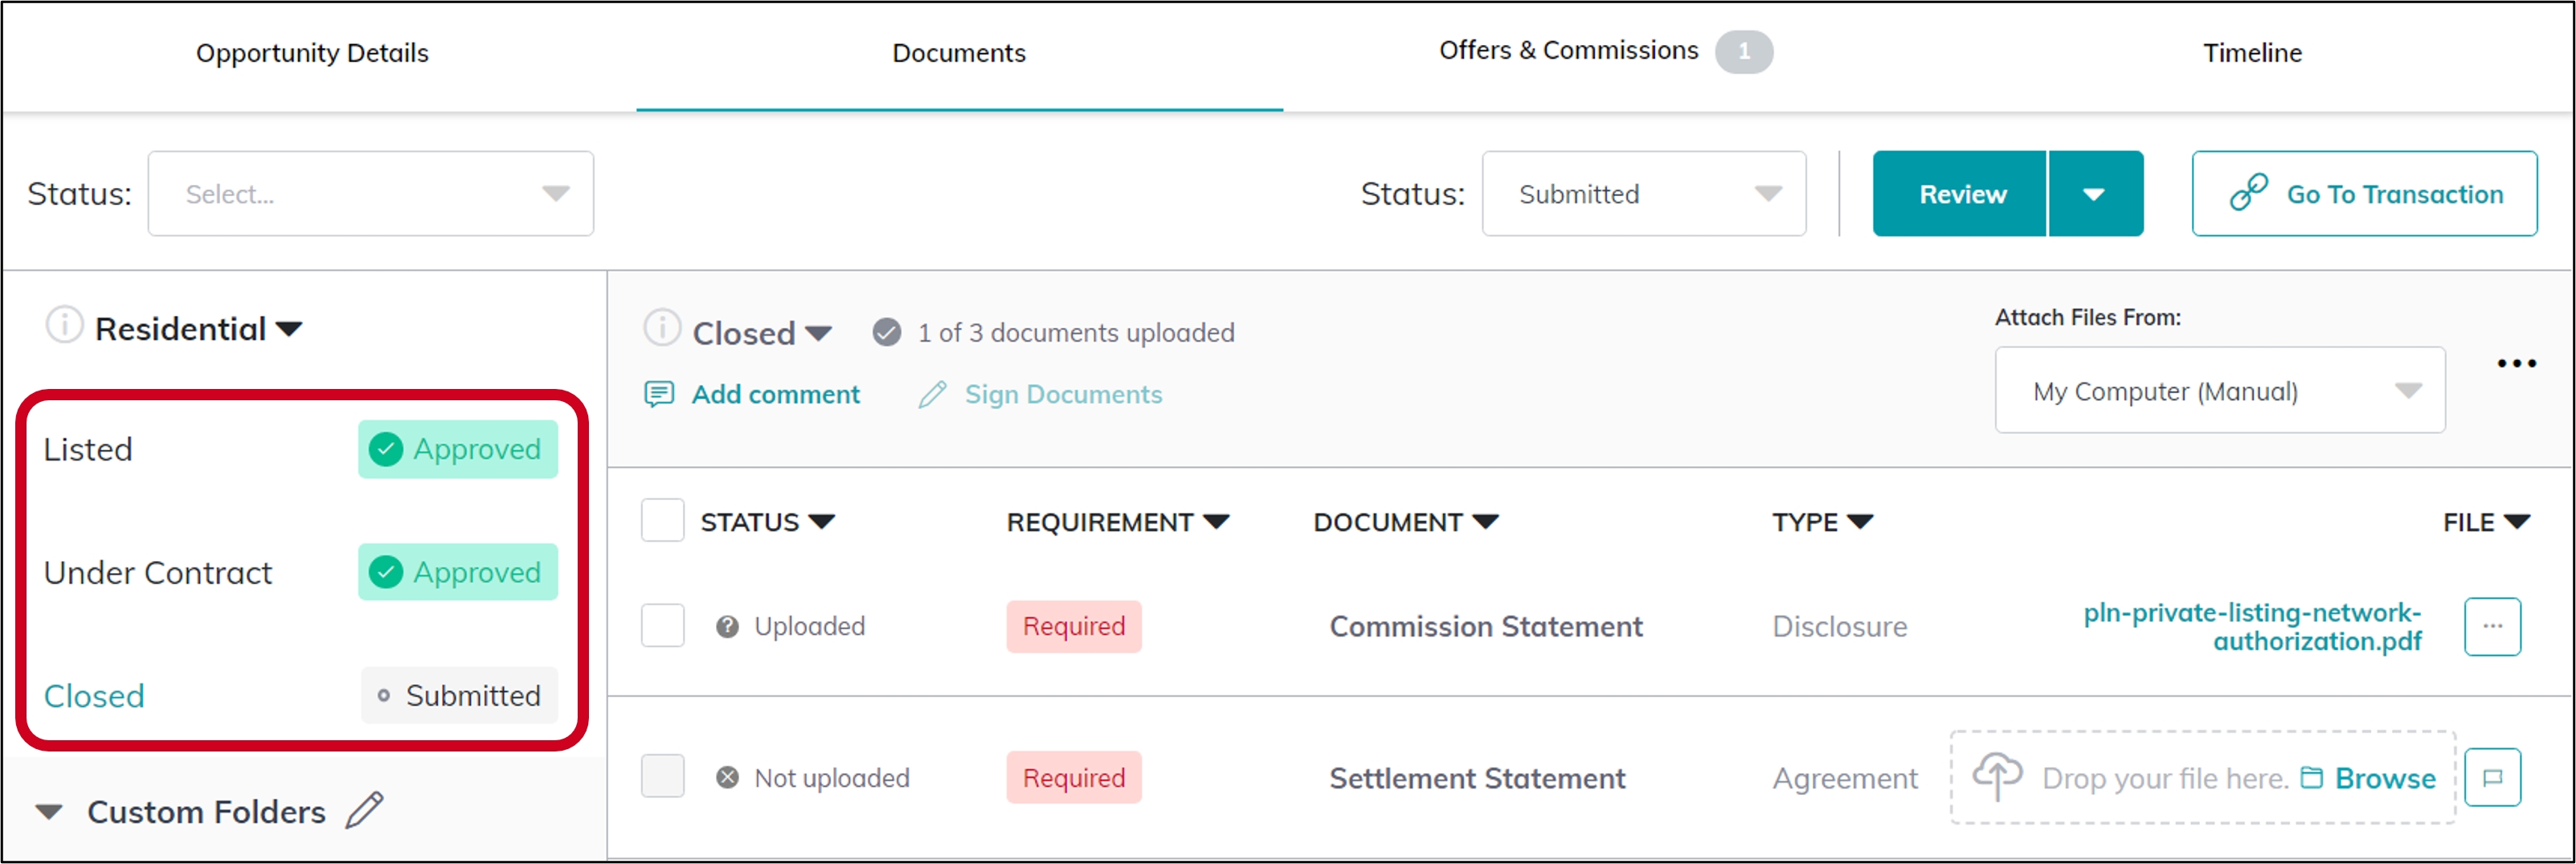Open the Offers & Commissions tab
Screen dimensions: 2576x864
[1568, 50]
